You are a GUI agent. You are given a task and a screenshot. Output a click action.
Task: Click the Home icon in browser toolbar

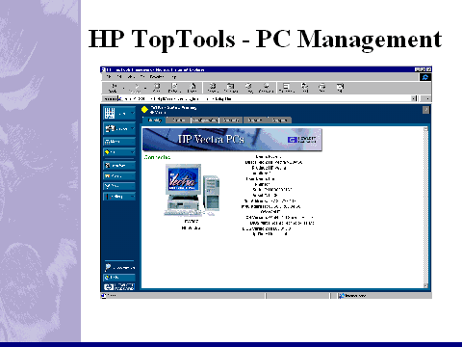coord(193,88)
